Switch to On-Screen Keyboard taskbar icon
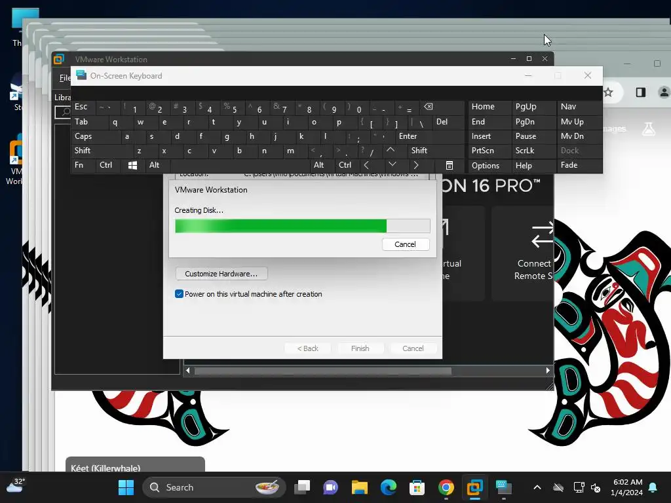 pos(504,487)
